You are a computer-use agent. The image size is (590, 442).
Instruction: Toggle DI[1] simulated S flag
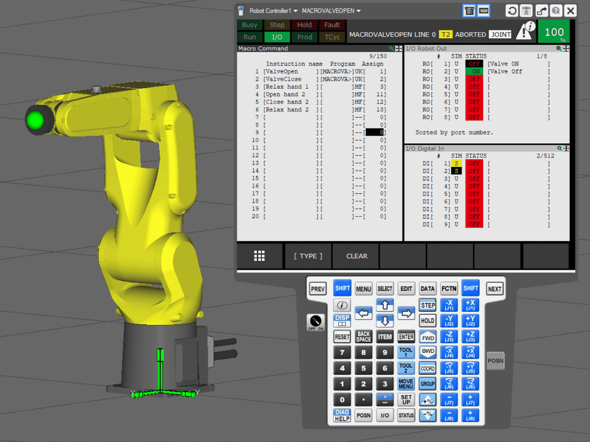pyautogui.click(x=456, y=163)
